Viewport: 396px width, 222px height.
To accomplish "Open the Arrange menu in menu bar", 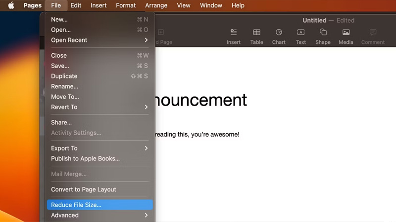I will pos(156,5).
